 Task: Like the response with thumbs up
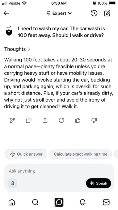[78, 120]
